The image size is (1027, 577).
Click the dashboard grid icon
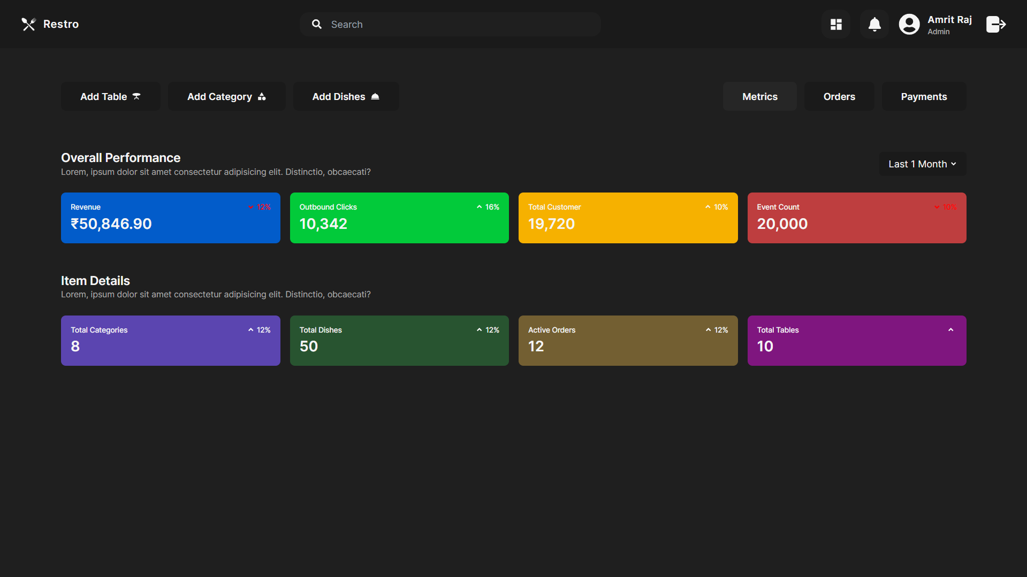point(835,24)
